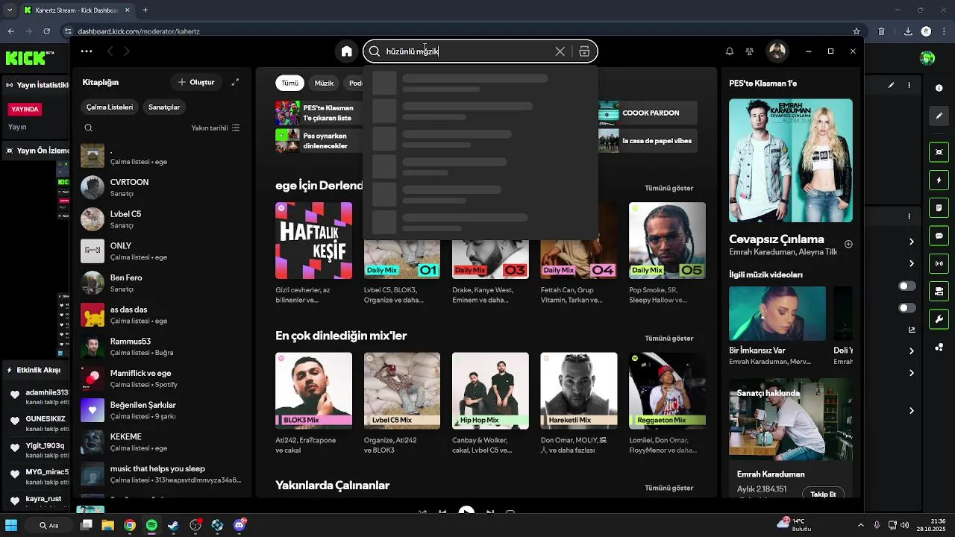The height and width of the screenshot is (537, 955).
Task: Switch to Kahertz Stream Kick browser tab
Action: (x=76, y=10)
